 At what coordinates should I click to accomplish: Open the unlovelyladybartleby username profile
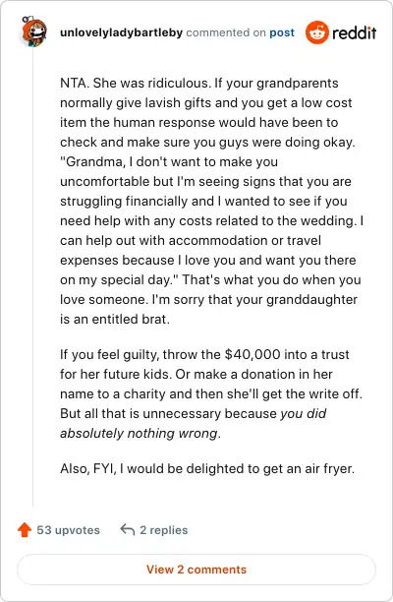[121, 32]
